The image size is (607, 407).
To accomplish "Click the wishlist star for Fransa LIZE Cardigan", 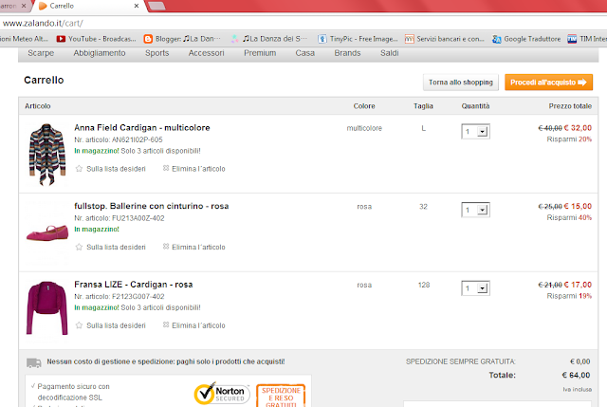I will (x=79, y=325).
